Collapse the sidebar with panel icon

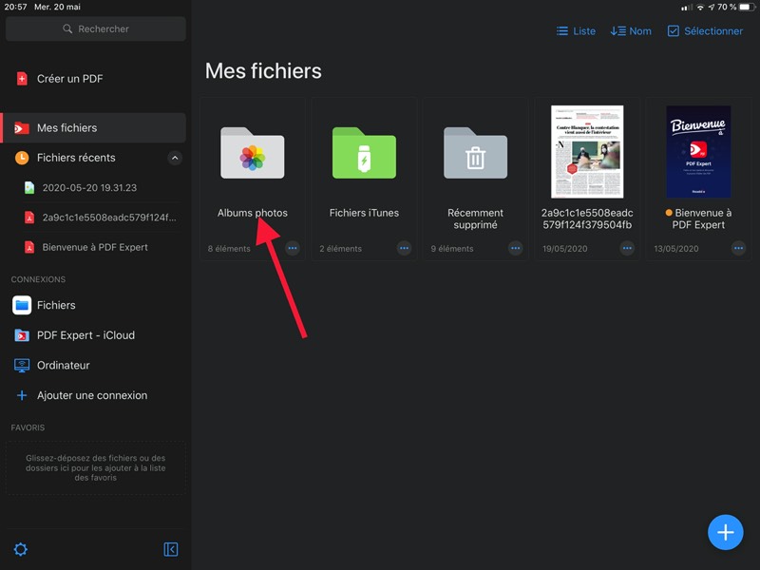(x=171, y=549)
